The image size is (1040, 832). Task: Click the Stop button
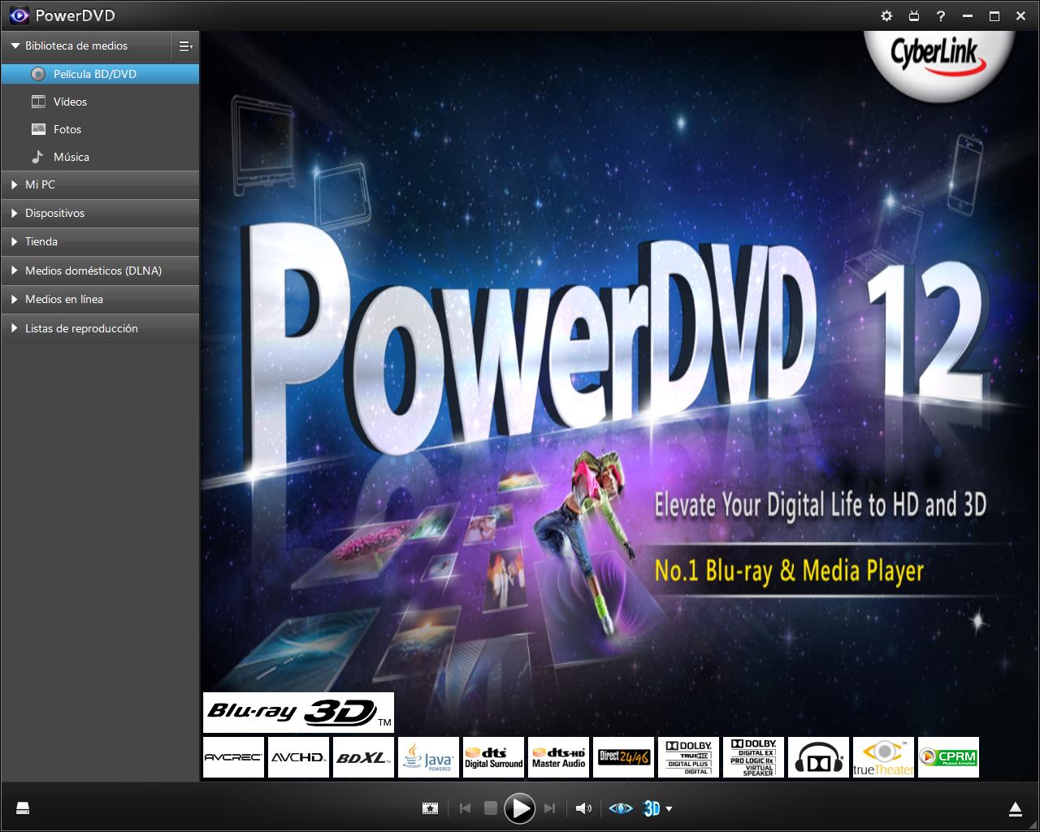pyautogui.click(x=490, y=808)
